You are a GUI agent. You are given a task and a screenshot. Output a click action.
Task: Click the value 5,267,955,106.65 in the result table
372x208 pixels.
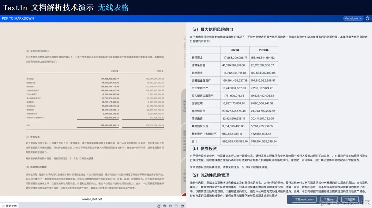click(x=262, y=126)
